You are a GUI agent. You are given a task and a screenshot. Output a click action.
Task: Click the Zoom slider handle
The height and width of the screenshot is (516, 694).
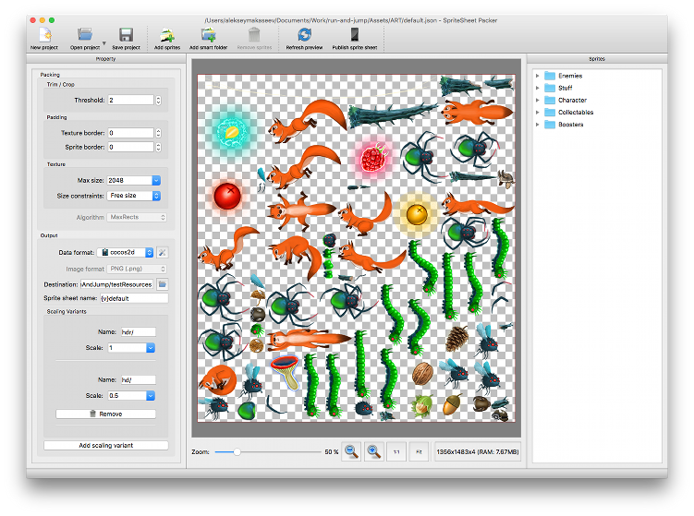237,452
